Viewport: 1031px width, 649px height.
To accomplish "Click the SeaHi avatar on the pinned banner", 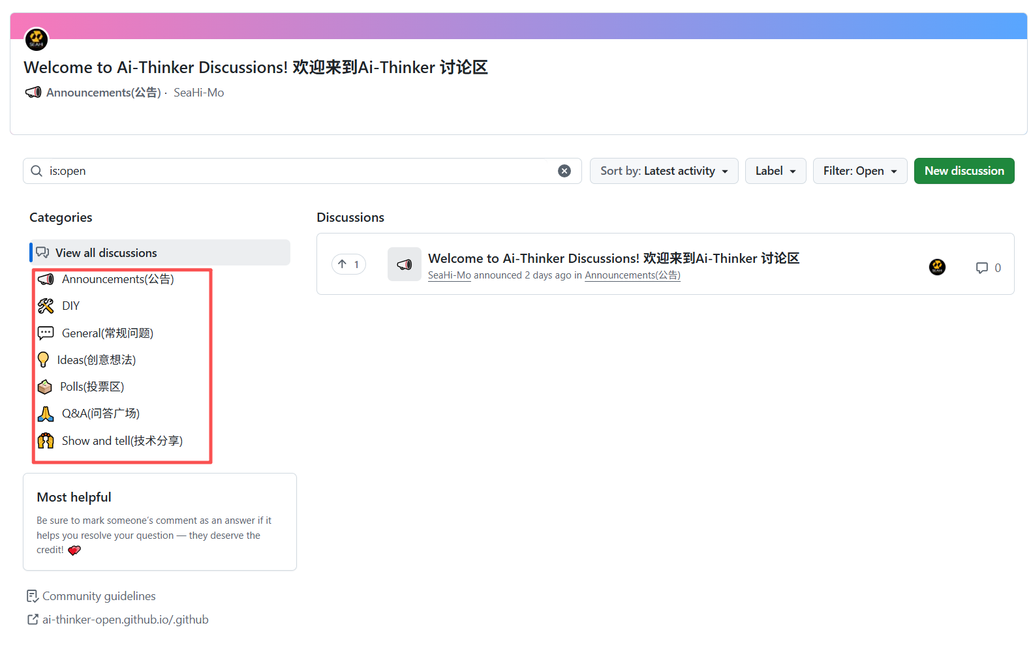I will (37, 39).
